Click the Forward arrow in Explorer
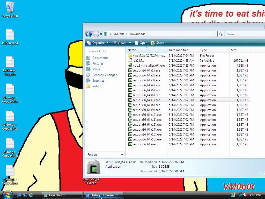The height and width of the screenshot is (199, 265). coord(96,34)
